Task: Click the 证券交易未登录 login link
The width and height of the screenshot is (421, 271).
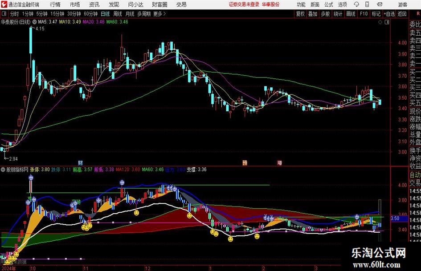Action: point(244,4)
